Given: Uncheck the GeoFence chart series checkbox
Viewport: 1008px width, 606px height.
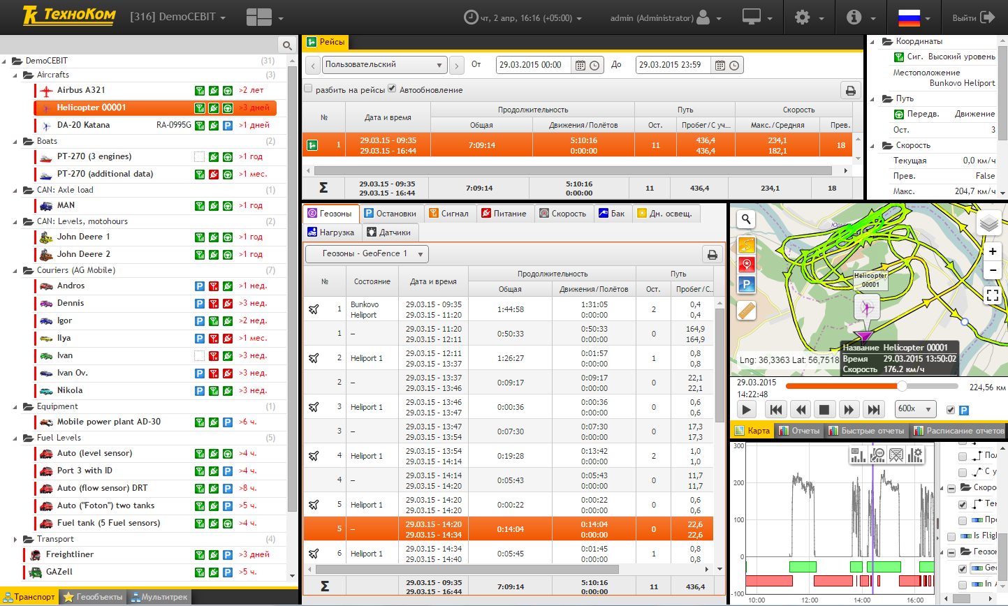Looking at the screenshot, I should coord(963,568).
